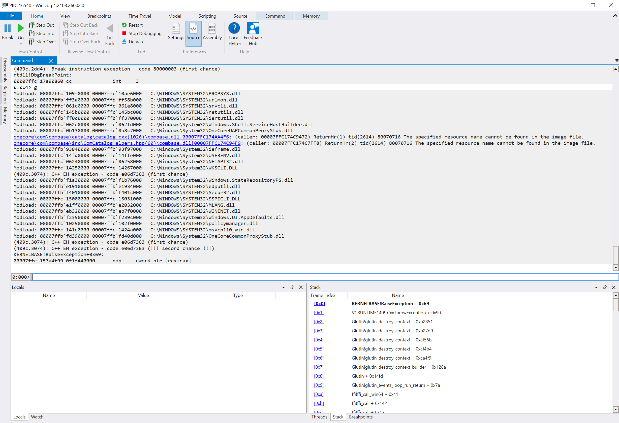Pin the Stack panel open
The width and height of the screenshot is (619, 423).
[x=605, y=287]
